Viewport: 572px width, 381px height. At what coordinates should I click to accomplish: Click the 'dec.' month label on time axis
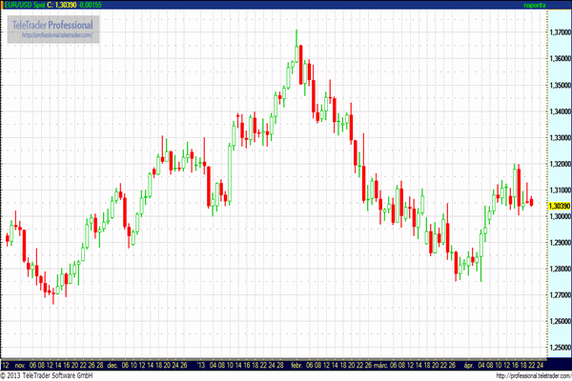pos(112,365)
